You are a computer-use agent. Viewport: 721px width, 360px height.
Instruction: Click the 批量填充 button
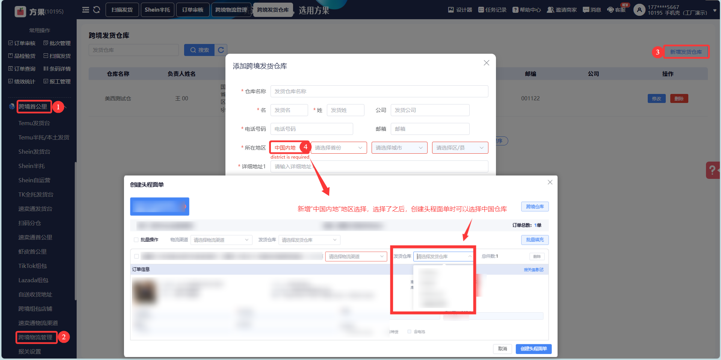(535, 240)
